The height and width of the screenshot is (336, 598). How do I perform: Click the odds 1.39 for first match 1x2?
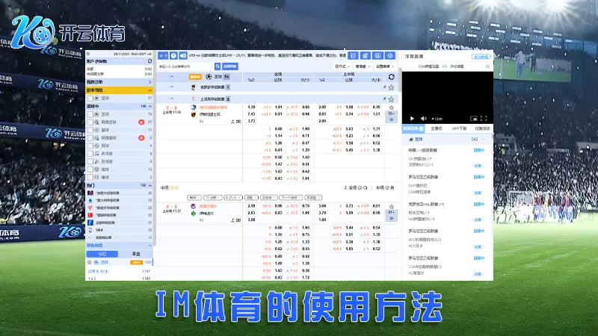pos(251,108)
